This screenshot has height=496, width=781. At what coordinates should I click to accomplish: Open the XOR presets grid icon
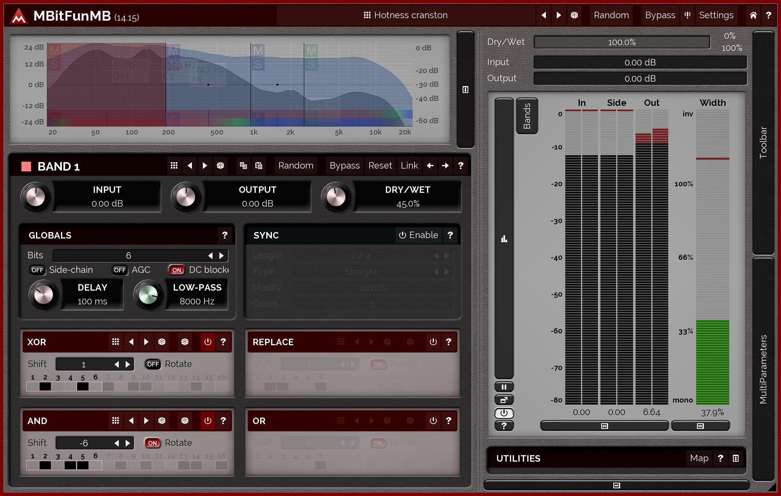pyautogui.click(x=116, y=342)
